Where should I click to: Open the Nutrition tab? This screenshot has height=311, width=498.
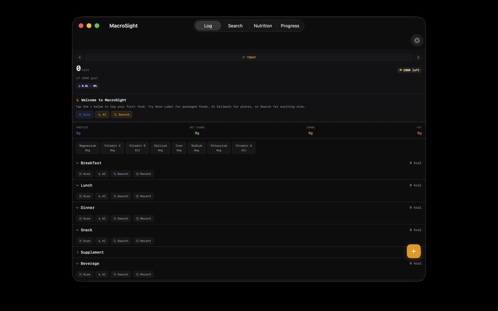tap(263, 26)
